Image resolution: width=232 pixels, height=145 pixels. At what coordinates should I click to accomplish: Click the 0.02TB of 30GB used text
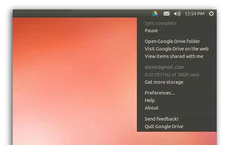click(172, 75)
